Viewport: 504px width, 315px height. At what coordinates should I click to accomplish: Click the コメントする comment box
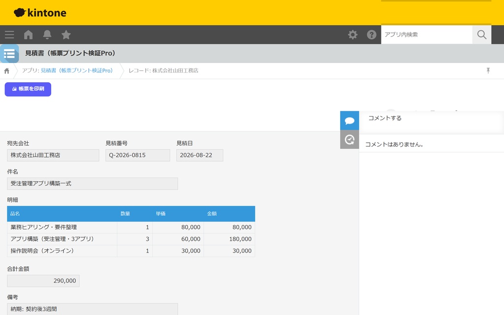click(x=431, y=123)
